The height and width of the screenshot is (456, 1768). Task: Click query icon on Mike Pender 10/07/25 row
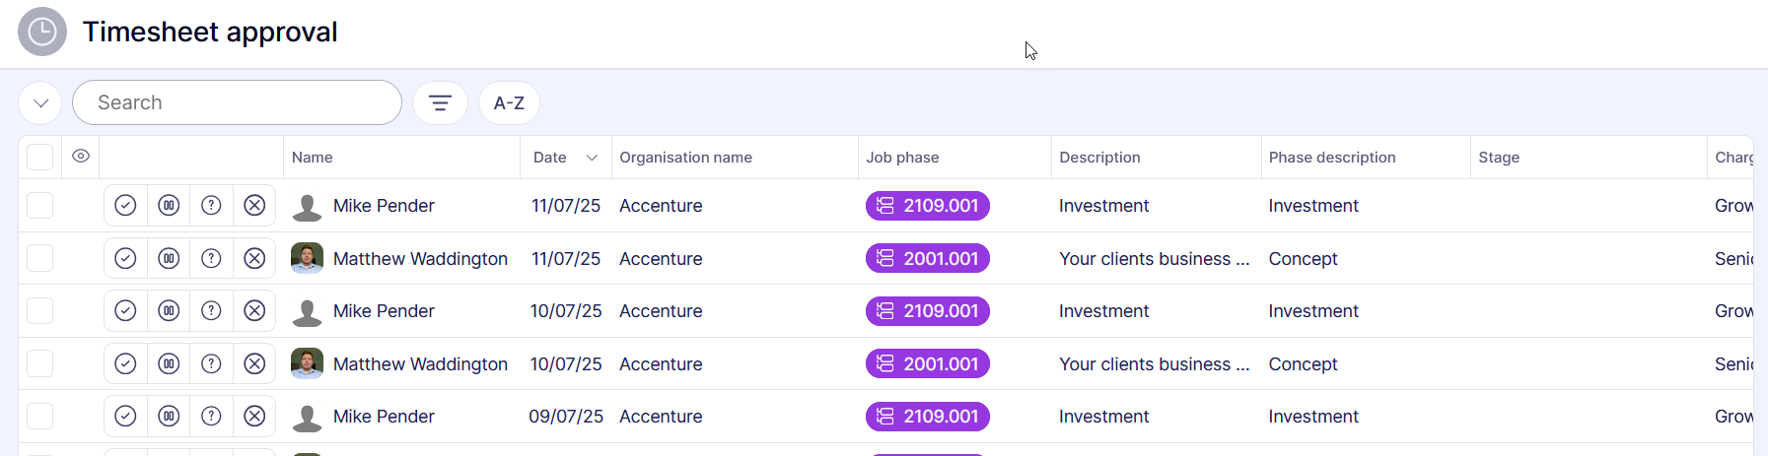coord(211,311)
